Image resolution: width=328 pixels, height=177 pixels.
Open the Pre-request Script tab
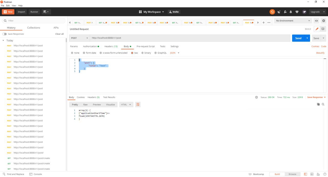146,46
